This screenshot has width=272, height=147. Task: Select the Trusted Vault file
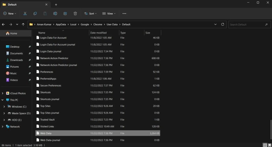tap(98, 119)
